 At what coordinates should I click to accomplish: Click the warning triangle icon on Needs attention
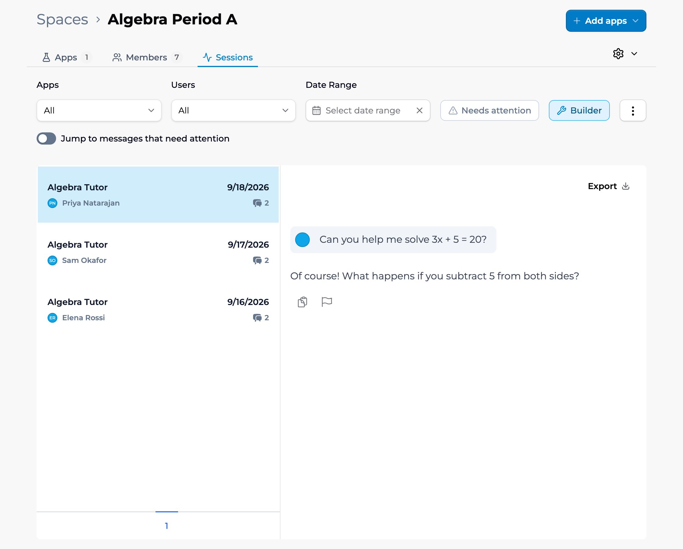[453, 110]
